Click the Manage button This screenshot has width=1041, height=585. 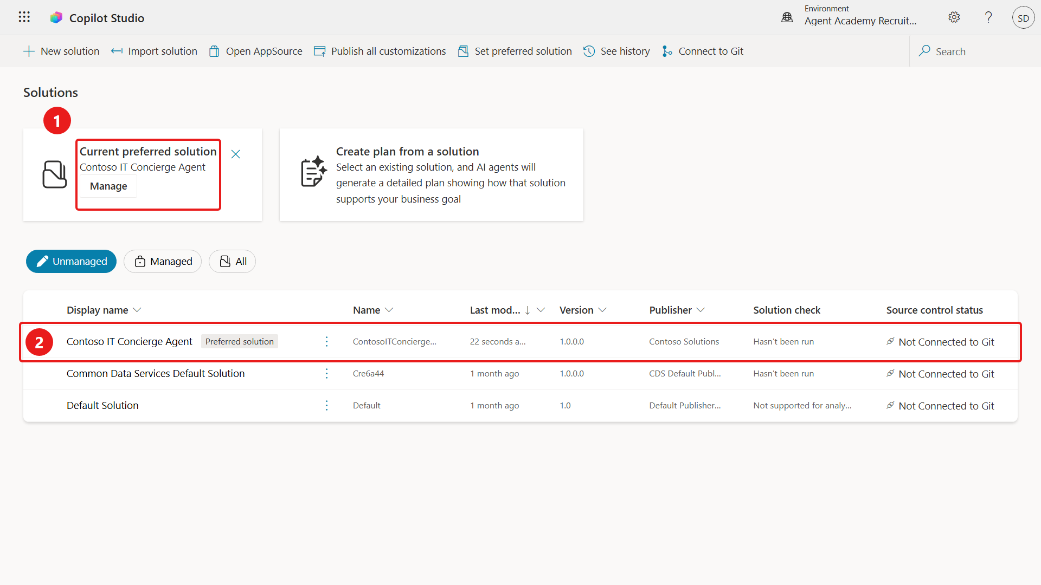(108, 186)
